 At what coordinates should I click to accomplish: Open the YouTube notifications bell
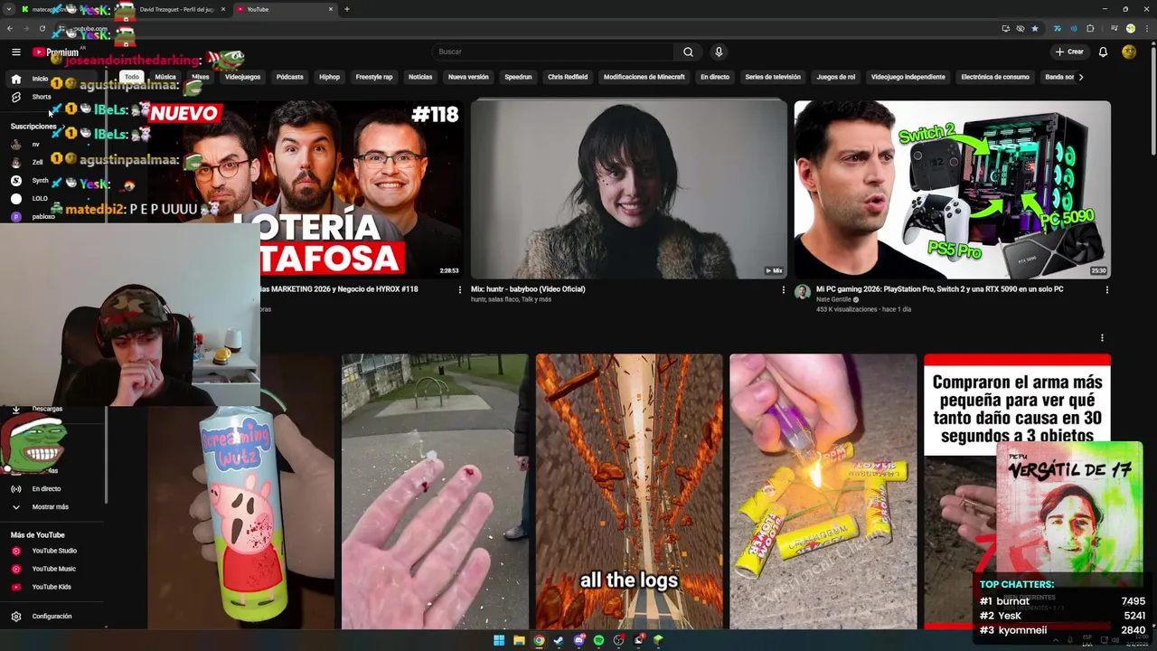[x=1103, y=52]
